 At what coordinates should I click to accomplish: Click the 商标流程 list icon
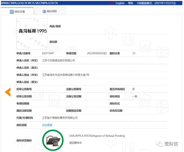[x=44, y=11]
